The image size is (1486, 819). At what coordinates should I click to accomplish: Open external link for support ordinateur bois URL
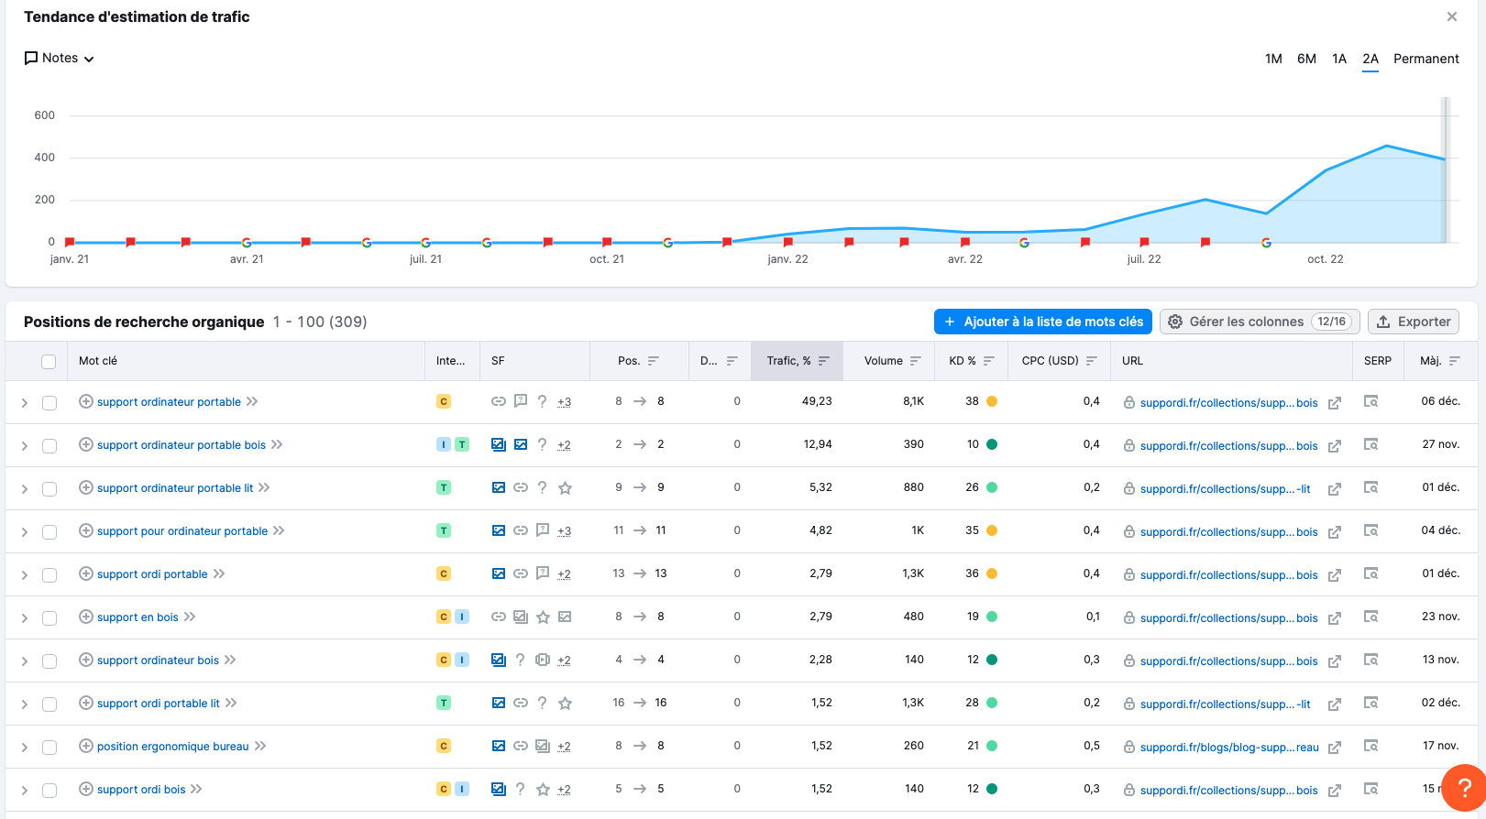[1335, 661]
